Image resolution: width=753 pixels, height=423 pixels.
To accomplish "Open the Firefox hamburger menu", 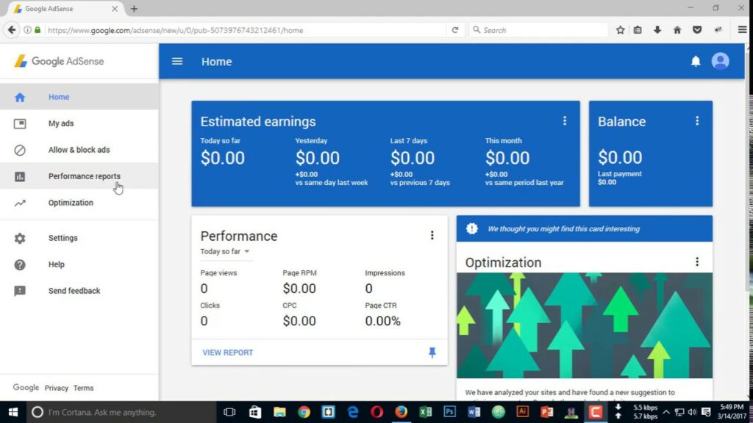I will pos(743,30).
